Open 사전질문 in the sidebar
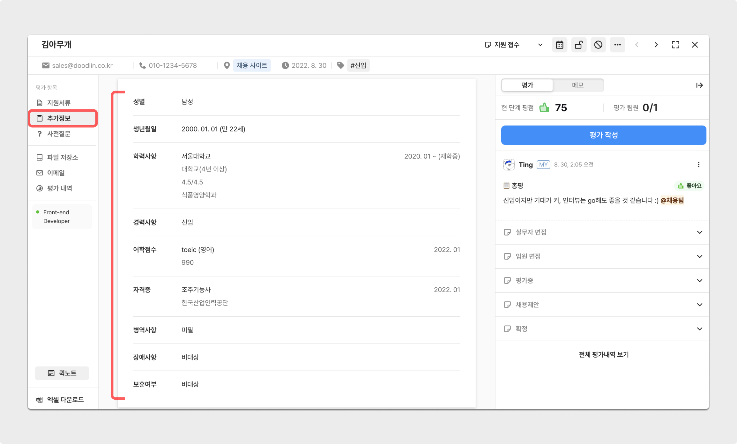The image size is (737, 444). [59, 134]
